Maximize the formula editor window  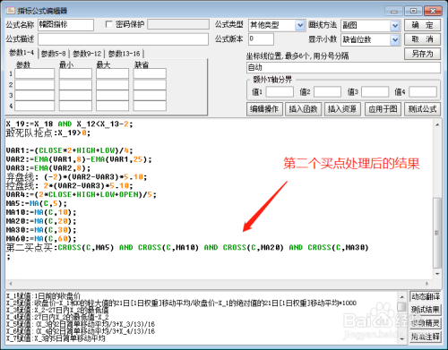tap(413, 11)
